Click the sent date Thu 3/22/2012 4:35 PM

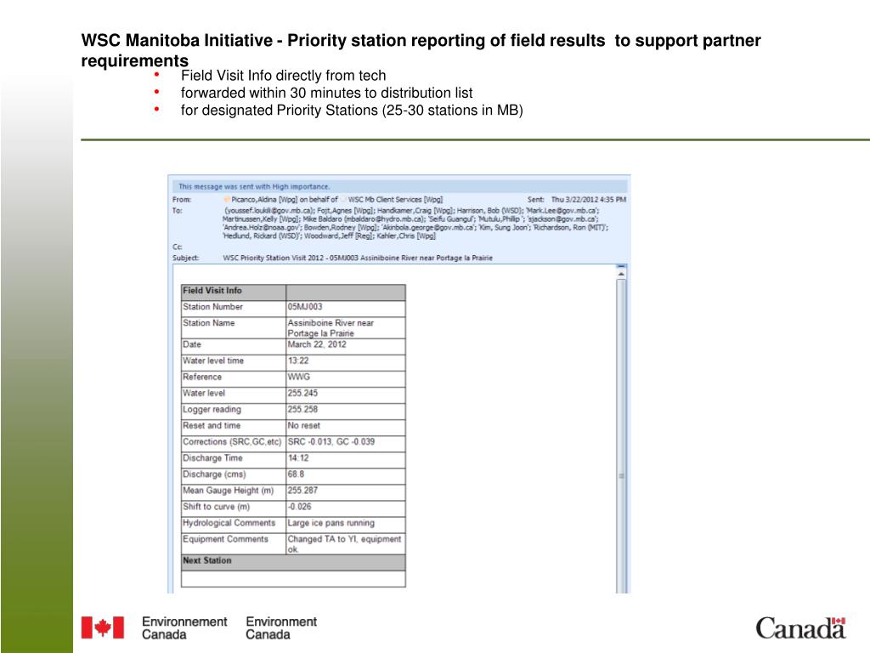pyautogui.click(x=588, y=199)
